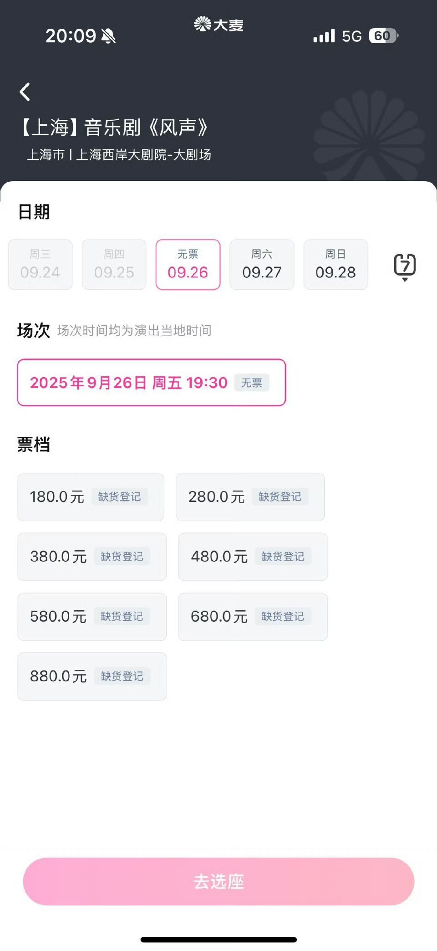Viewport: 437px width, 951px height.
Task: Open the calendar date picker icon
Action: click(x=405, y=266)
